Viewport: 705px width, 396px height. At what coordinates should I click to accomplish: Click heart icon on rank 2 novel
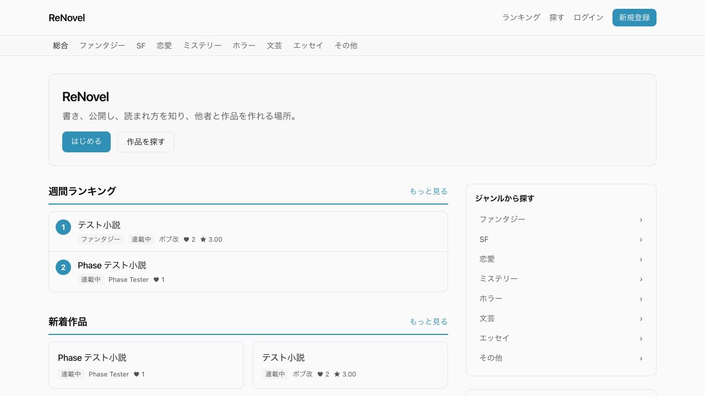coord(156,280)
